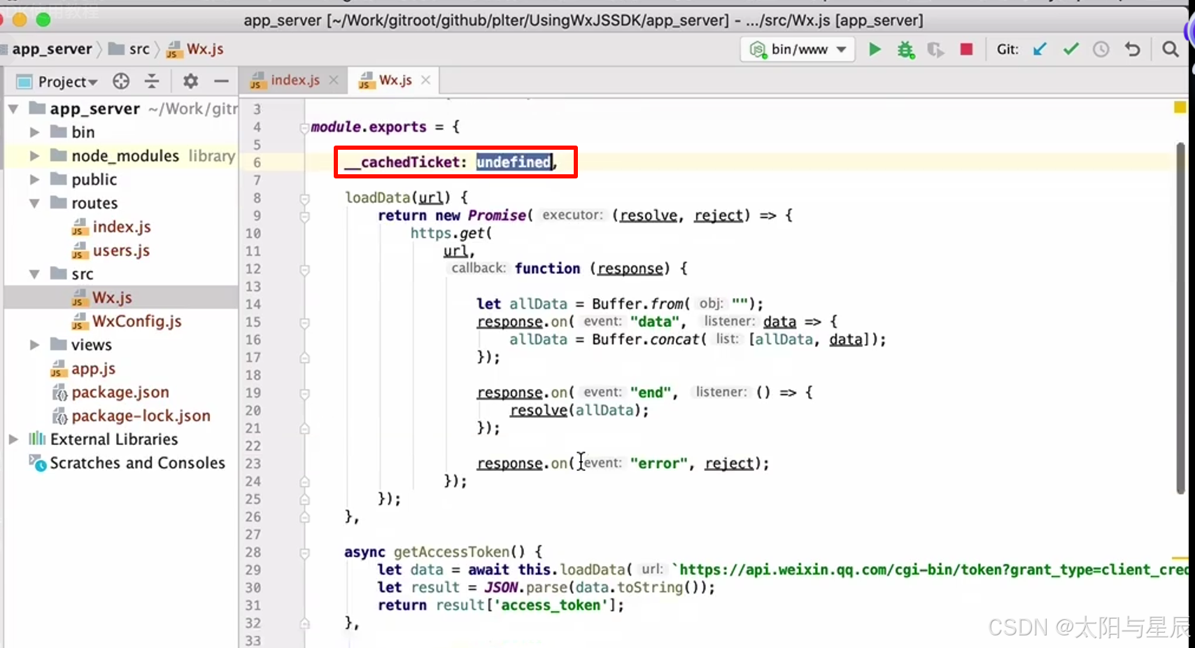
Task: Select users.js in the tree
Action: click(120, 251)
